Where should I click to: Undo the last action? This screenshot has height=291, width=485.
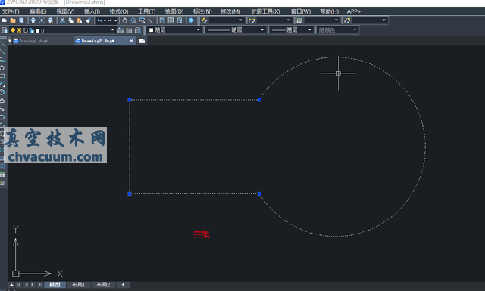[99, 20]
